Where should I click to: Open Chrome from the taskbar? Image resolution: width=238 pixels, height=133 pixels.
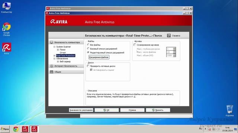click(x=16, y=129)
